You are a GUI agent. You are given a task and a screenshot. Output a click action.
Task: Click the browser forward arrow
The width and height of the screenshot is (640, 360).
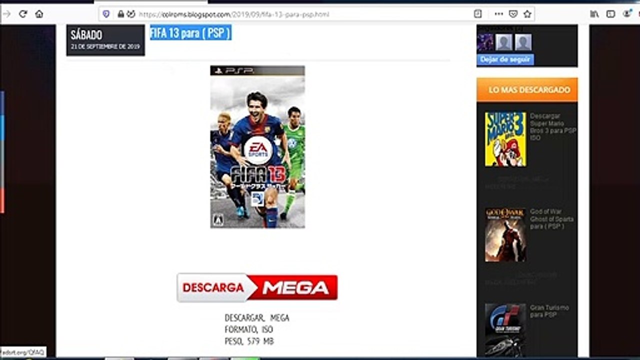tap(6, 14)
